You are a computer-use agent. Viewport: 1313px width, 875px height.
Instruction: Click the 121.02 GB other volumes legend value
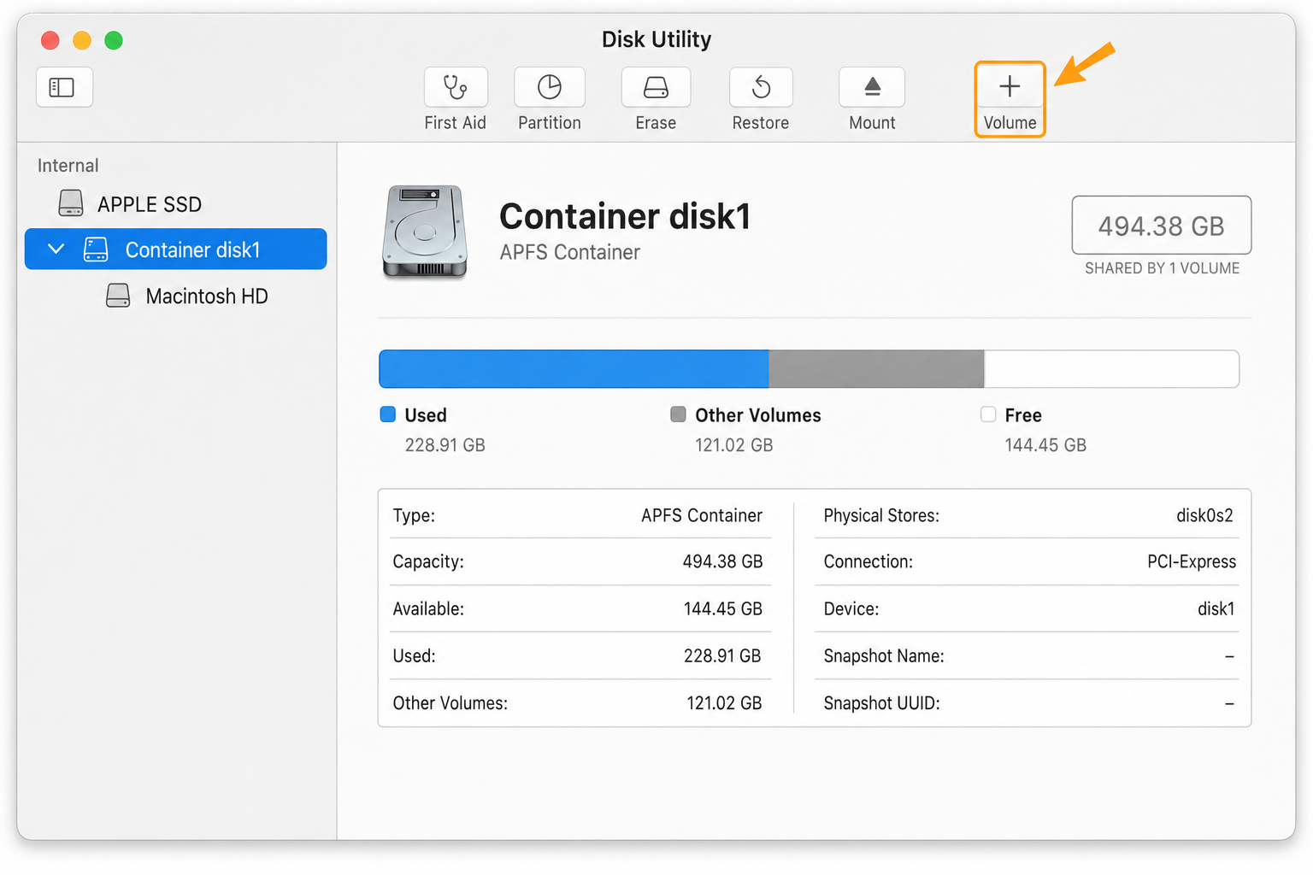733,445
